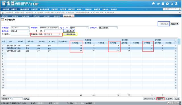Image resolution: width=182 pixels, height=105 pixels.
Task: Click the lock icon in the header
Action: tap(163, 4)
